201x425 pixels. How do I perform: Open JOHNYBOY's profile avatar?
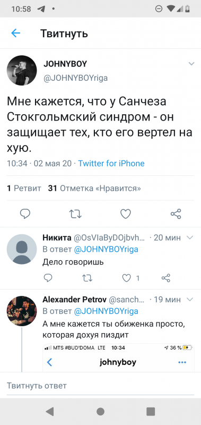22,71
